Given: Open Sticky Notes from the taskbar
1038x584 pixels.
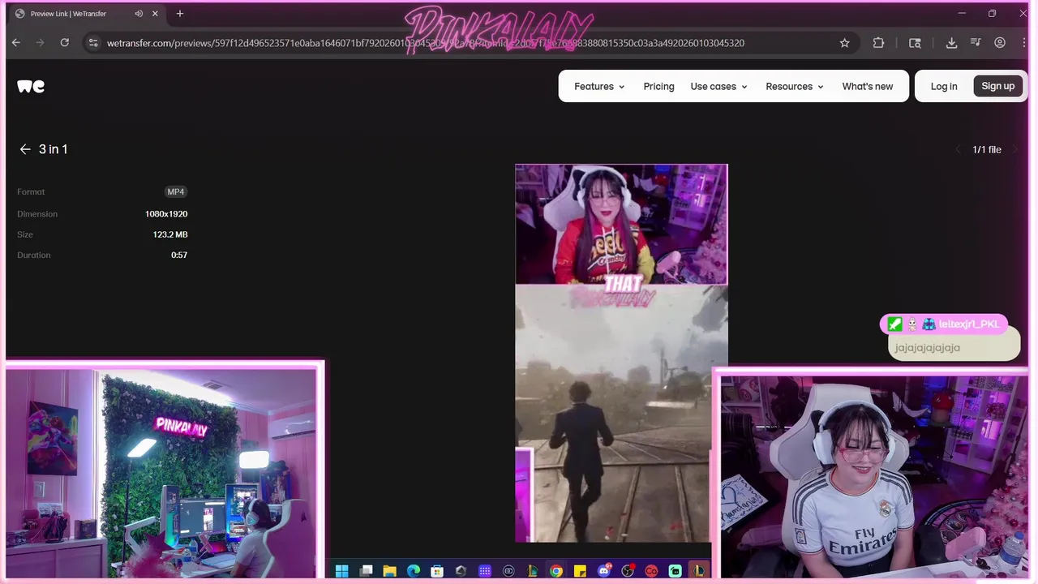Looking at the screenshot, I should 580,571.
